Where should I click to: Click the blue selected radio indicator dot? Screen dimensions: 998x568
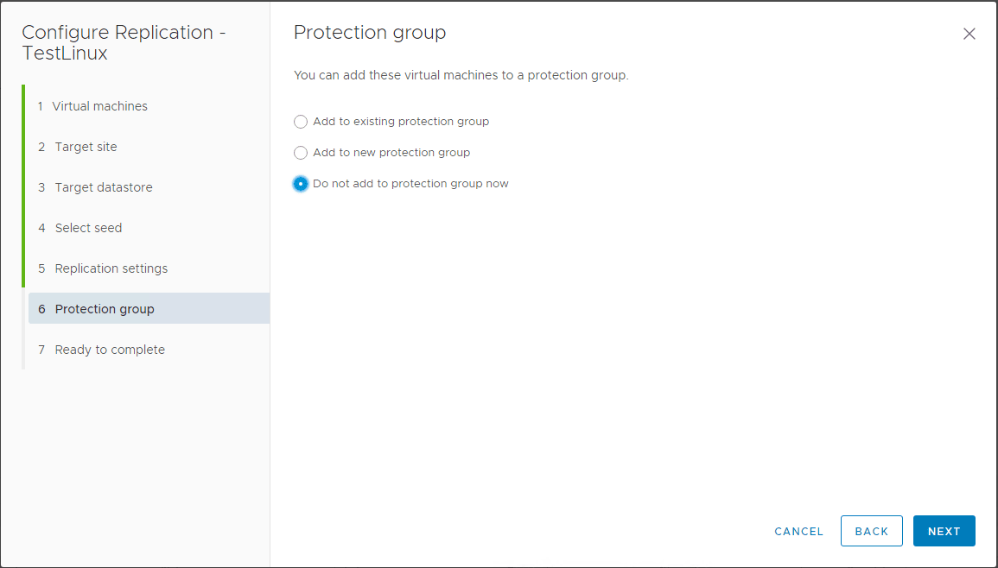coord(301,184)
